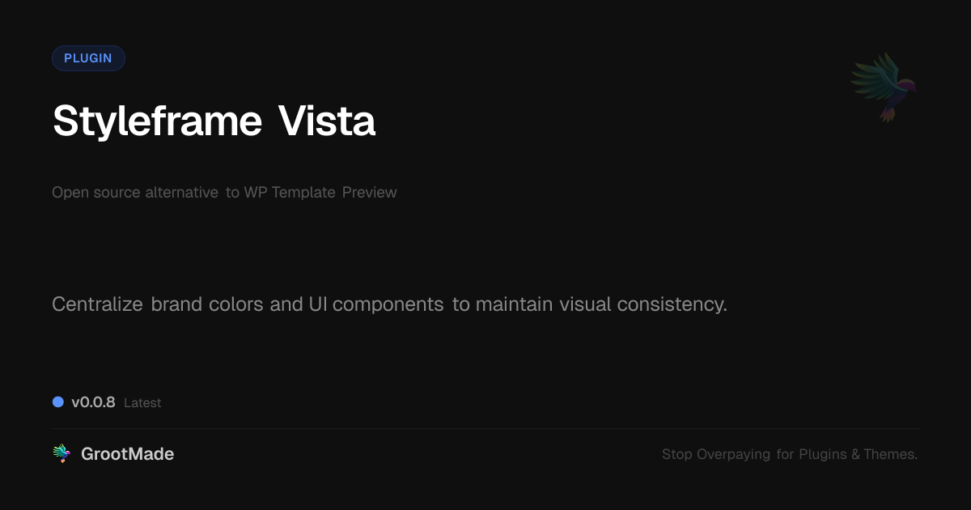Click the "Stop Overpaying" footer text

pyautogui.click(x=716, y=454)
